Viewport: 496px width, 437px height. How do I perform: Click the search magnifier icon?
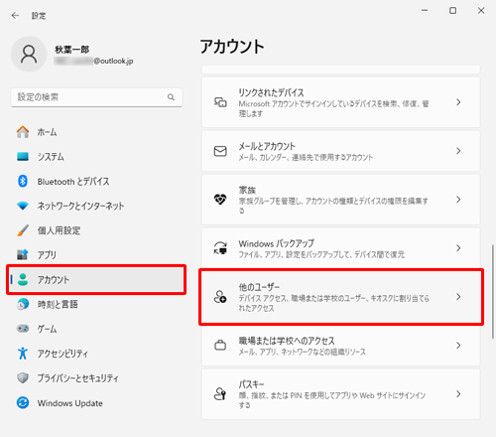pyautogui.click(x=171, y=97)
